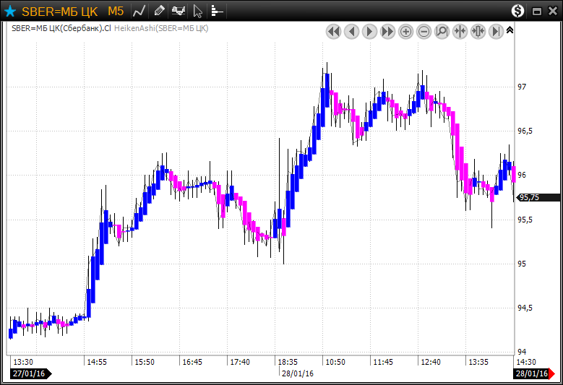
Task: Click the HeikenAshi indicator label
Action: point(160,28)
